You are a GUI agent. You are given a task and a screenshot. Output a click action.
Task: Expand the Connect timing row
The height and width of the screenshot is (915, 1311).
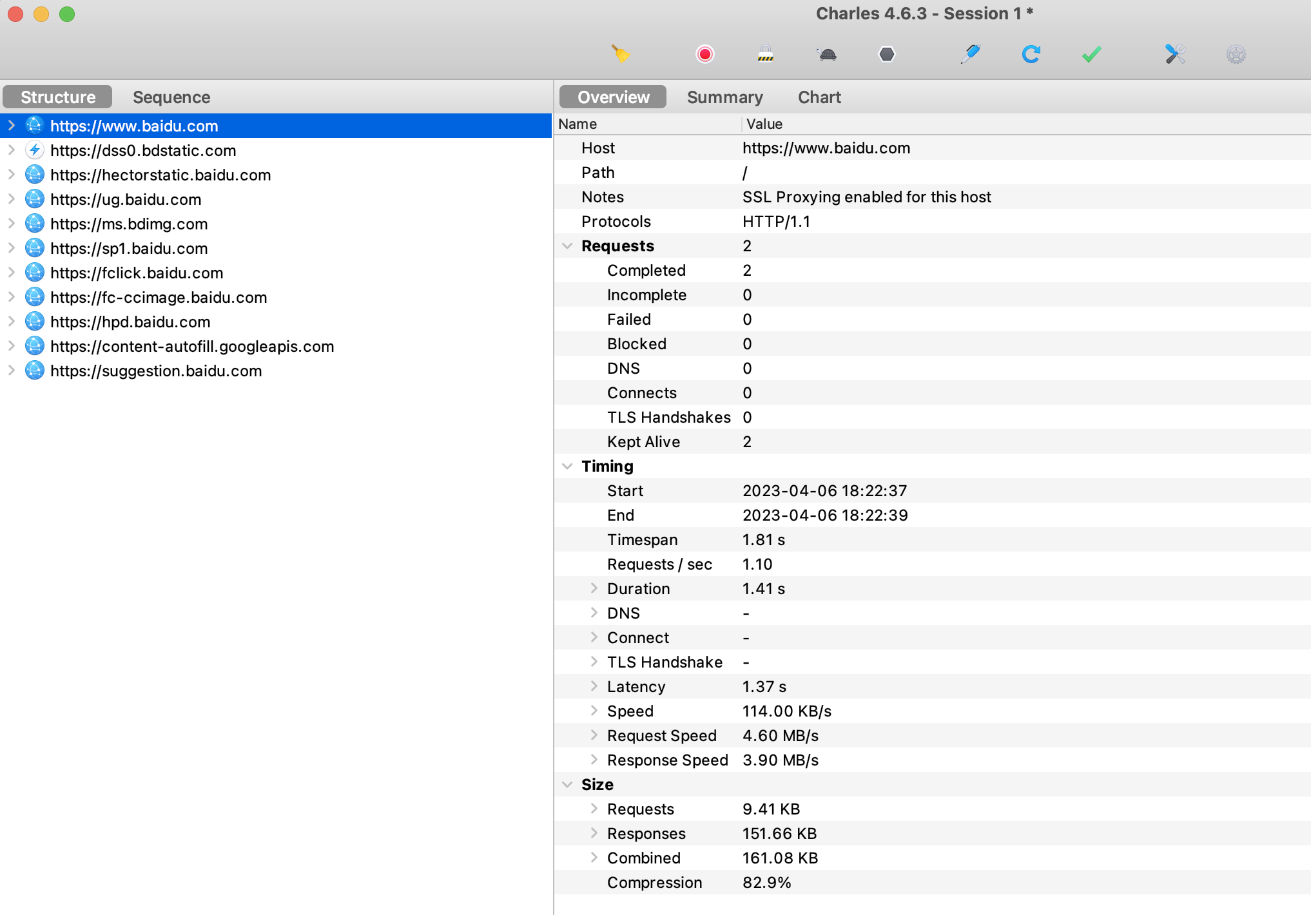click(594, 637)
